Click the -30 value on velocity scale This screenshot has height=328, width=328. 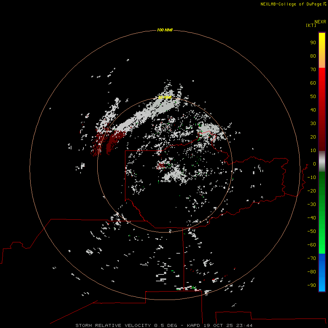(312, 204)
